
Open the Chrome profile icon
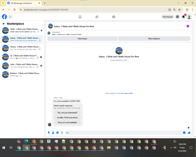(x=187, y=10)
